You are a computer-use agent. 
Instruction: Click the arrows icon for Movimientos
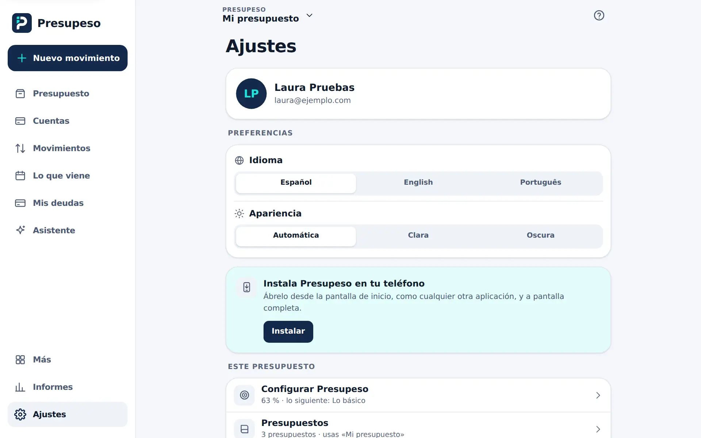coord(20,148)
